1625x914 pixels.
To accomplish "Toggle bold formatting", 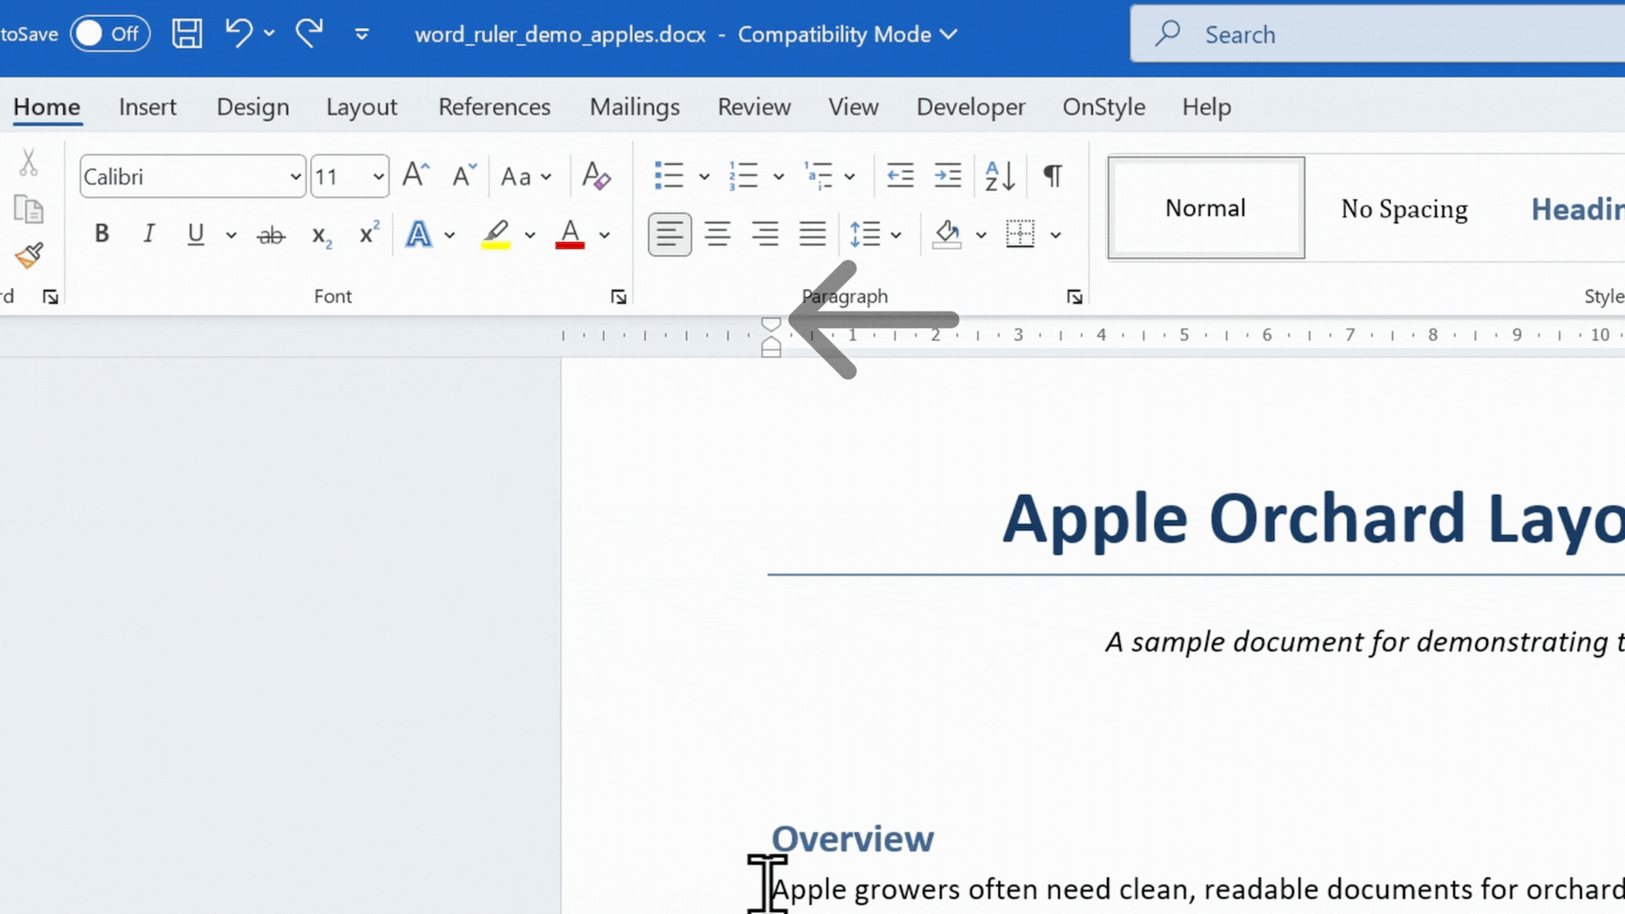I will tap(102, 234).
